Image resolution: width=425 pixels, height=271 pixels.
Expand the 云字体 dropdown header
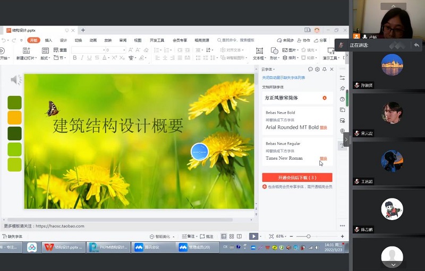tap(268, 69)
